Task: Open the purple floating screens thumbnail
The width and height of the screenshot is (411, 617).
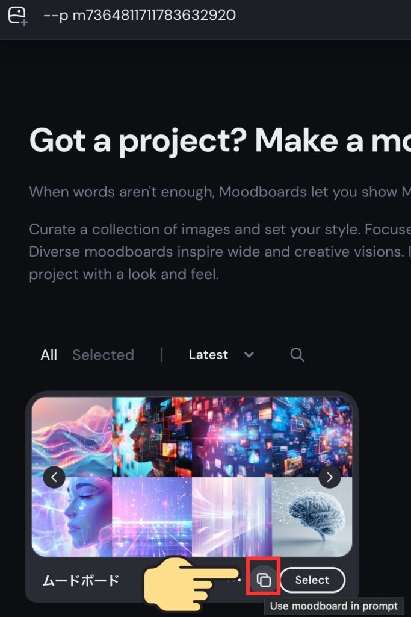Action: (x=232, y=437)
